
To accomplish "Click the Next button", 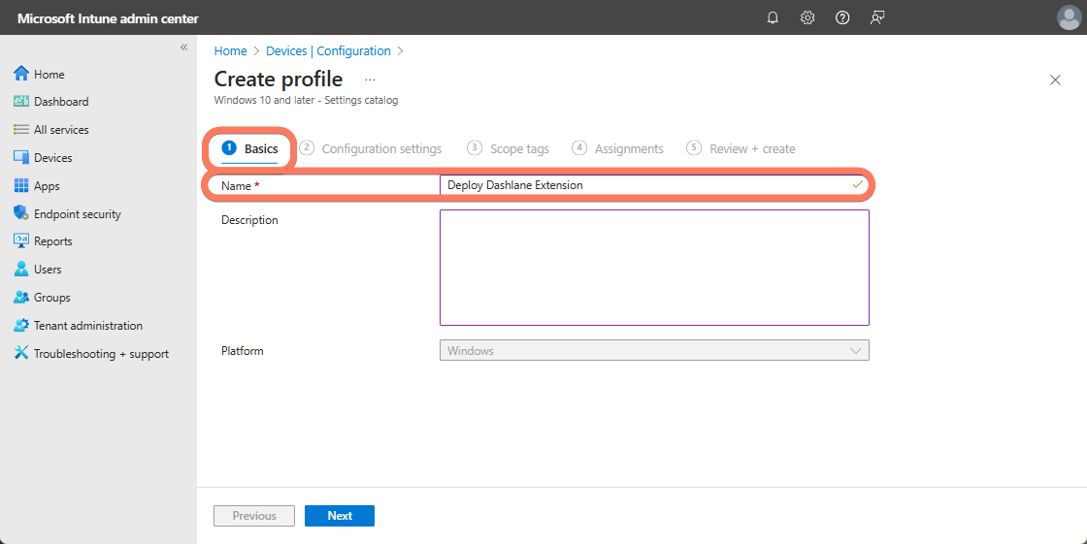I will [339, 516].
